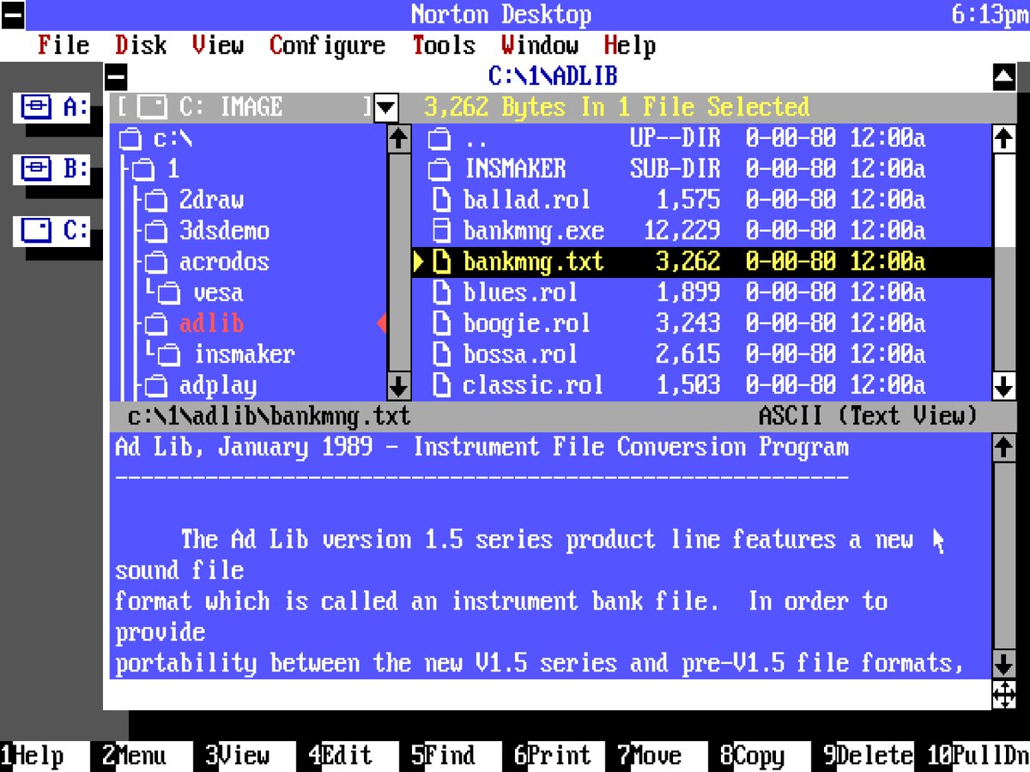Click the 1,899 size of blues.rol
The height and width of the screenshot is (772, 1030).
688,293
